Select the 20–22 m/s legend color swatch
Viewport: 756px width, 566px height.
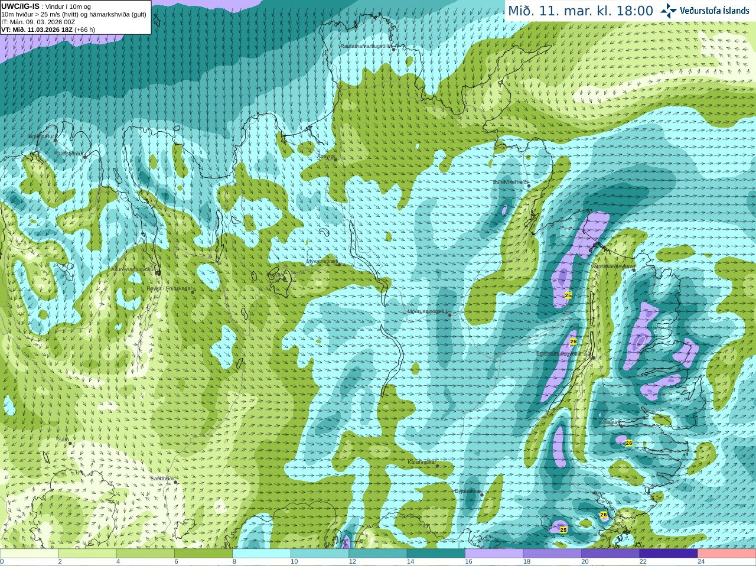coord(611,554)
